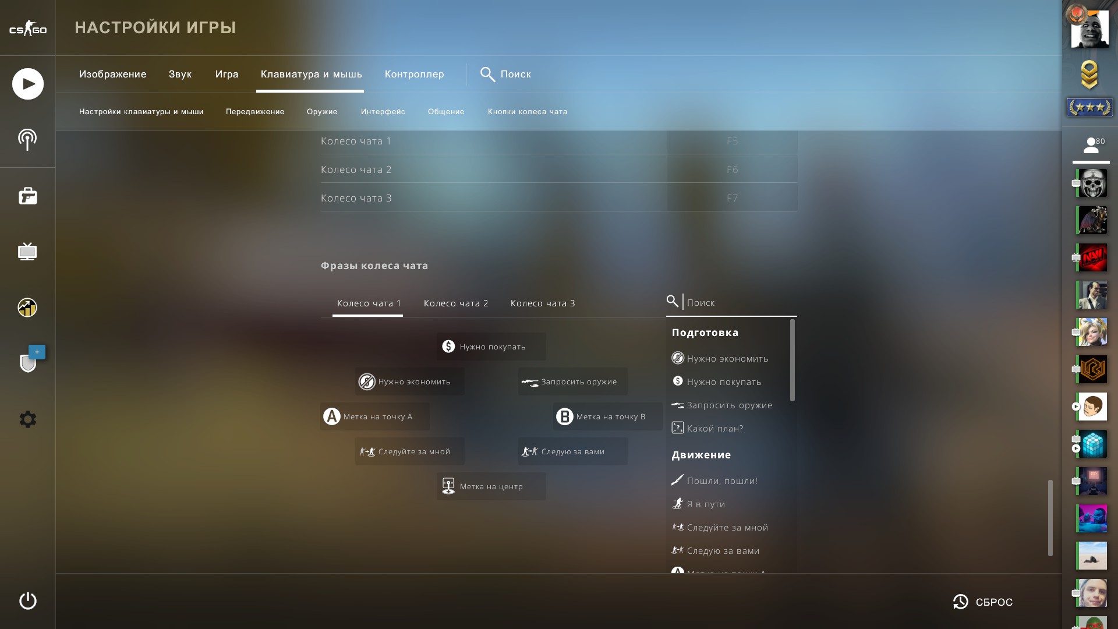Viewport: 1118px width, 629px height.
Task: Select Метка на точку B wheel slot
Action: coord(607,416)
